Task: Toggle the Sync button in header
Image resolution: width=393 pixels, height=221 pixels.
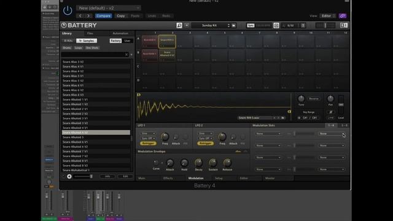Action: [251, 25]
